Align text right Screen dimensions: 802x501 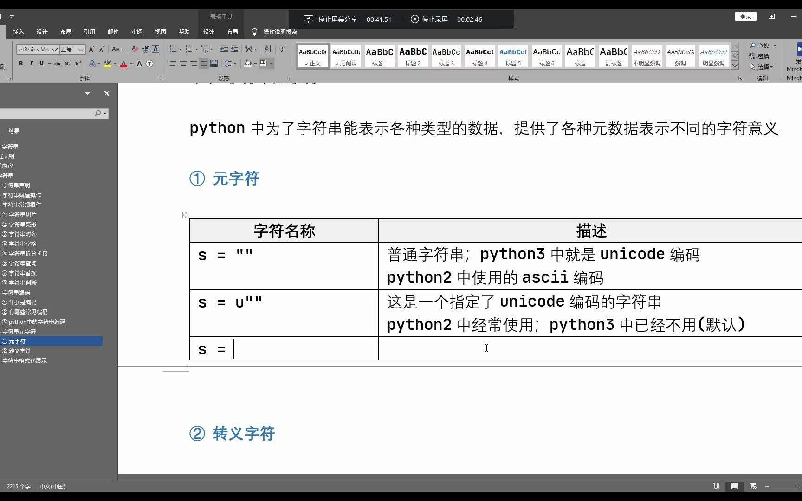pyautogui.click(x=194, y=64)
